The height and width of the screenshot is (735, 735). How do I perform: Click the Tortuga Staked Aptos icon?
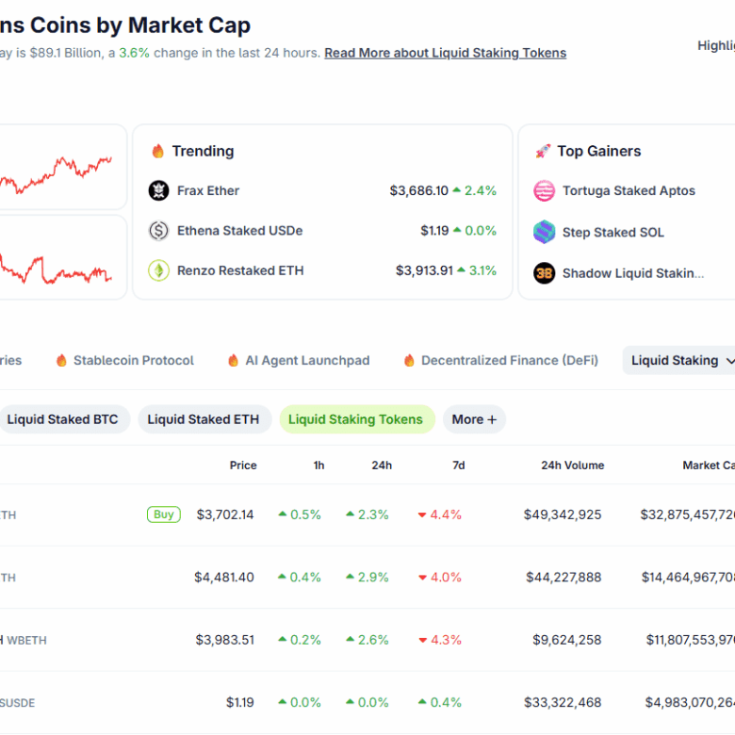click(544, 190)
